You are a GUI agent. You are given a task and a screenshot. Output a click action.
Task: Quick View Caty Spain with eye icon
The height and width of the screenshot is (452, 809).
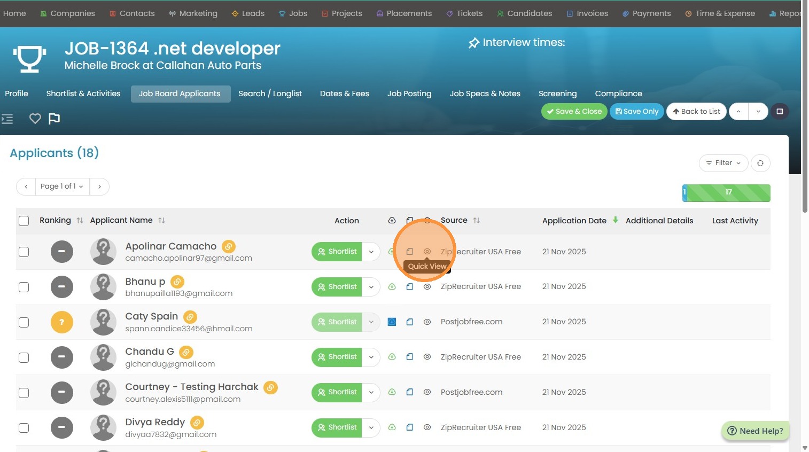click(x=427, y=322)
